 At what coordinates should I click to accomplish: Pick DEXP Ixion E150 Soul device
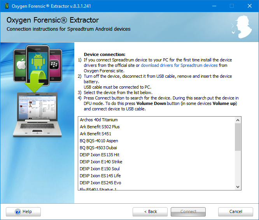[100, 169]
